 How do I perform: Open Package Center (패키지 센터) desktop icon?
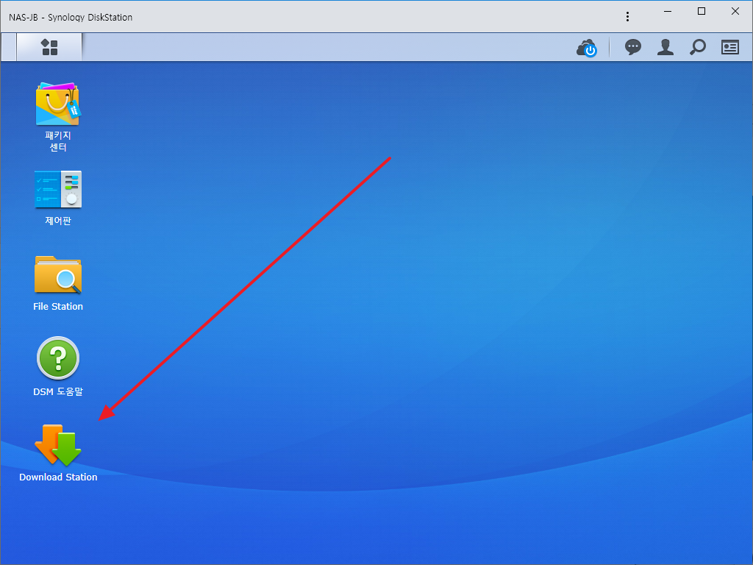tap(57, 104)
